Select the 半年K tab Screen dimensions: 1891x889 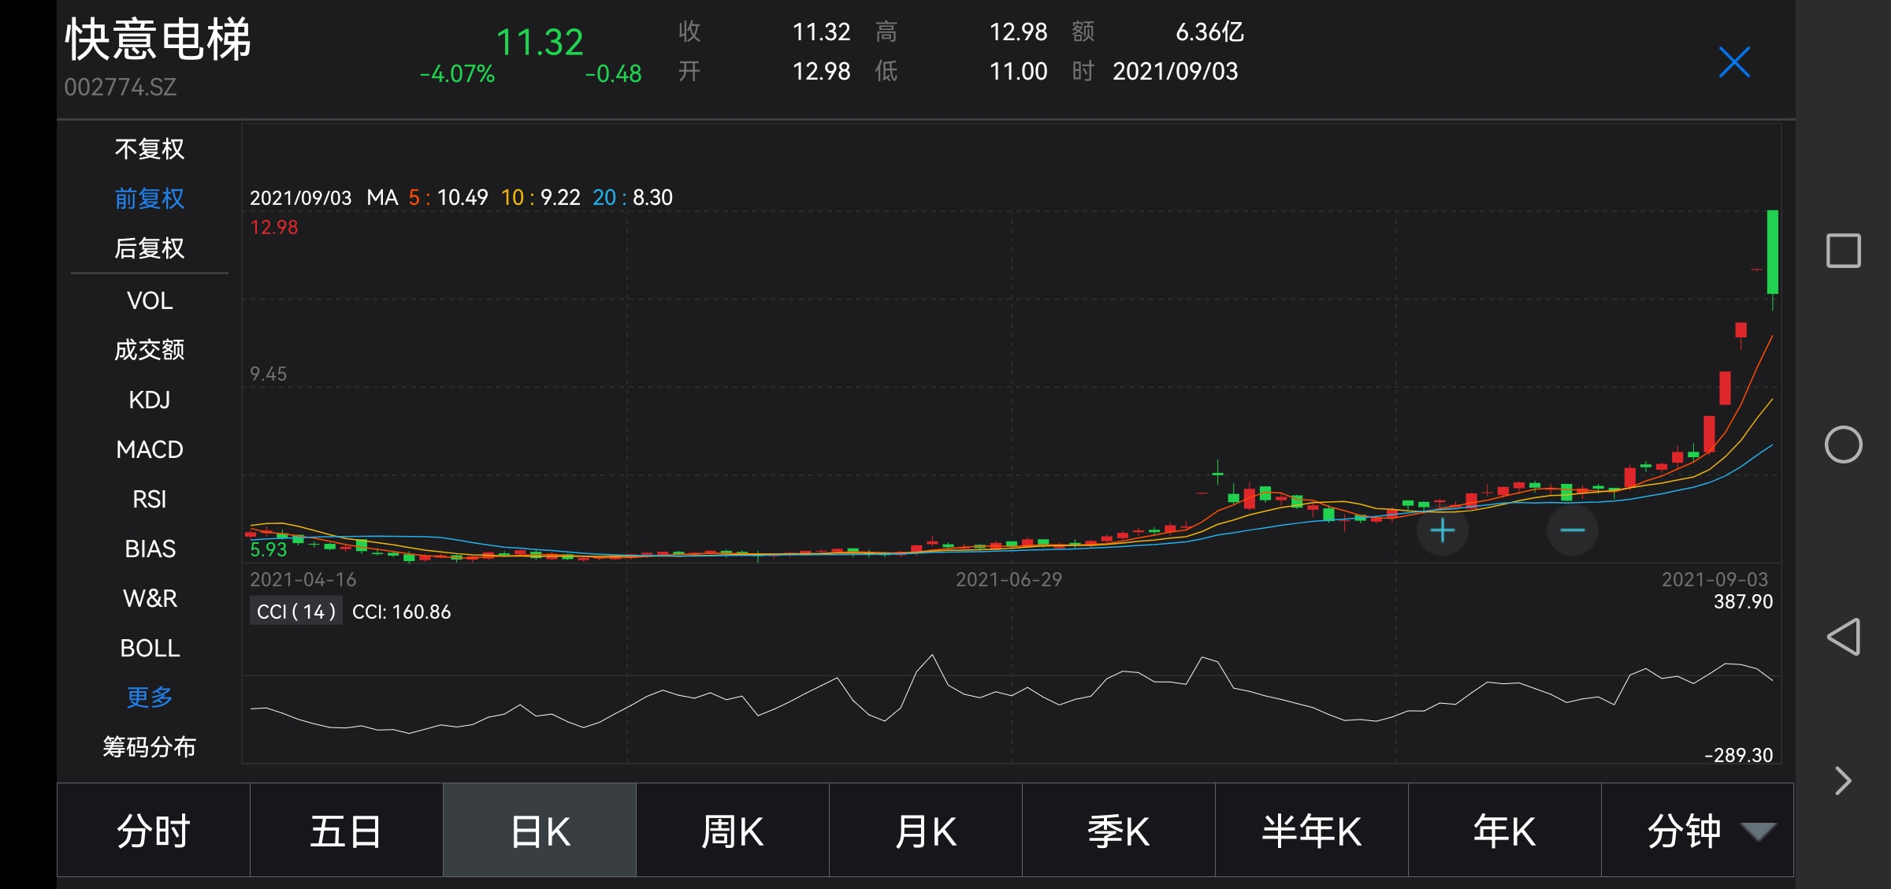point(1312,831)
